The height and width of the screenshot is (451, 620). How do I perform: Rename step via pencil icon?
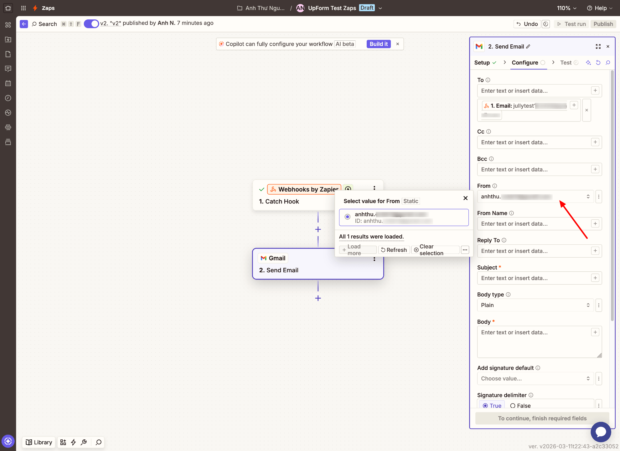coord(528,47)
